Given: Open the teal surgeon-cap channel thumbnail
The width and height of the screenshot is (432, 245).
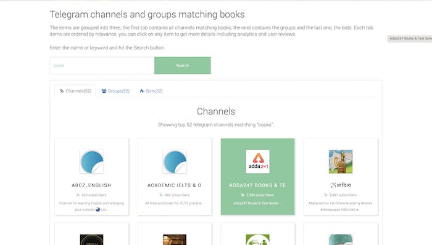Looking at the screenshot, I should tap(341, 240).
